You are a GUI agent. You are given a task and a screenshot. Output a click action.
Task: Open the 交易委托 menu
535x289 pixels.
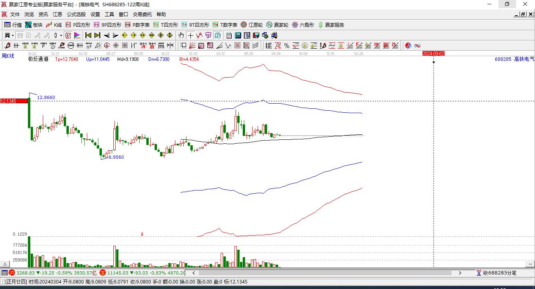[x=142, y=15]
